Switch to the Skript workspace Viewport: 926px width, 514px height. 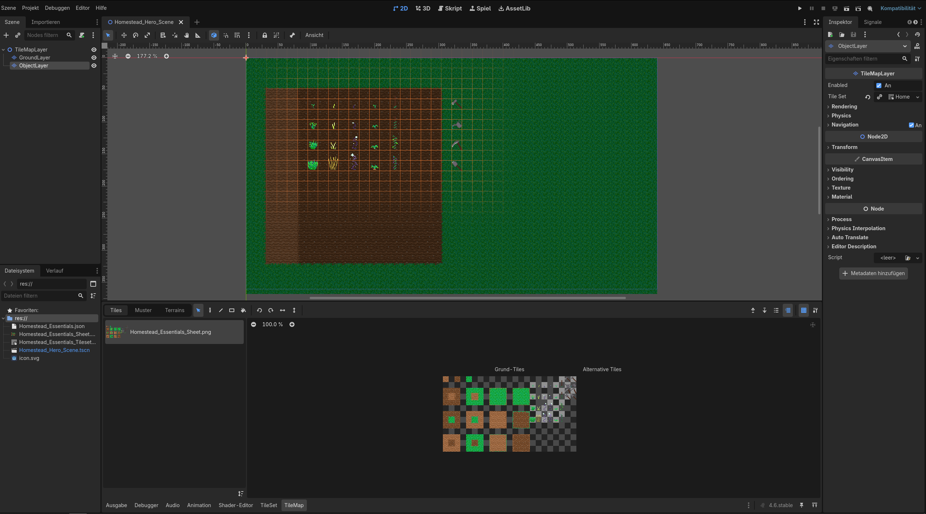(x=450, y=8)
